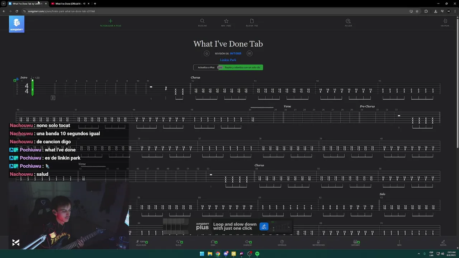Click the page vertical scrollbar
The width and height of the screenshot is (459, 258).
point(458,82)
